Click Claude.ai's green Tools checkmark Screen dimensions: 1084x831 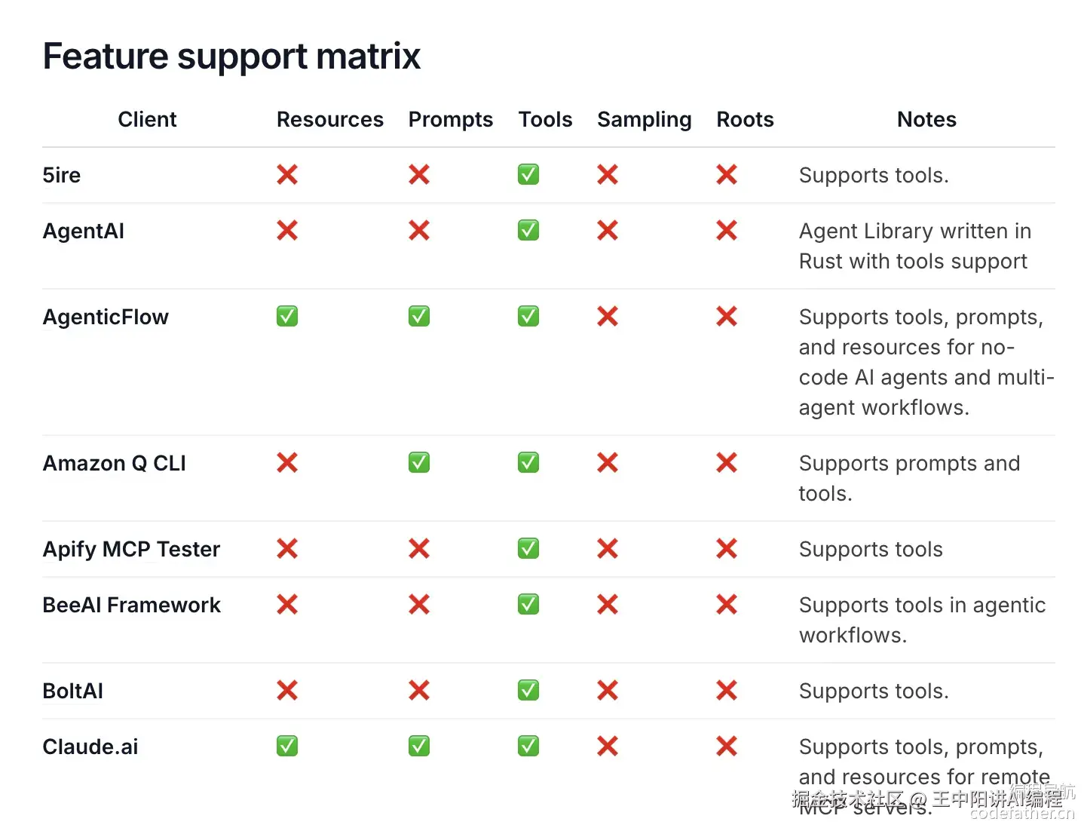(528, 747)
